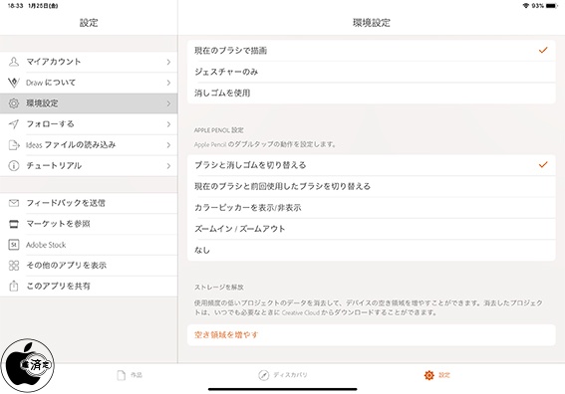Click the フィードバックを送信 envelope icon
Screen dimensions: 565x394
pyautogui.click(x=14, y=203)
